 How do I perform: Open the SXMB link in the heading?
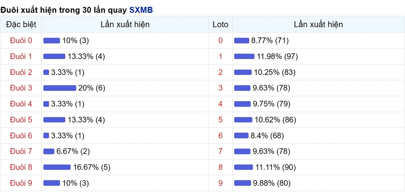[x=141, y=10]
